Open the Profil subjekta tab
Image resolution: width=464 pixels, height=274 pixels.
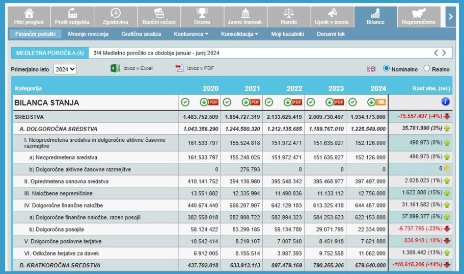coord(72,17)
